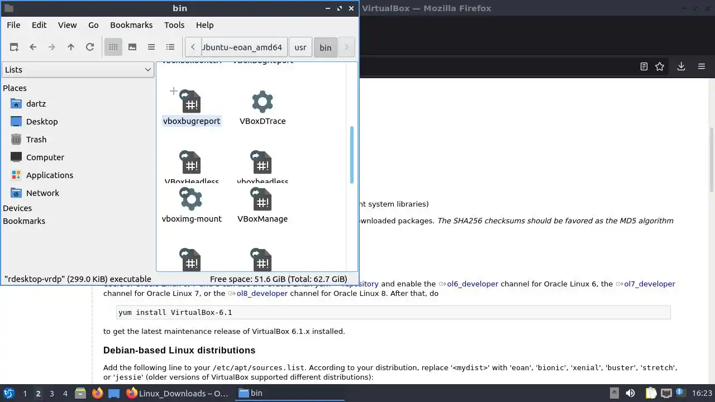The height and width of the screenshot is (402, 715).
Task: Open the Edit menu
Action: [39, 25]
